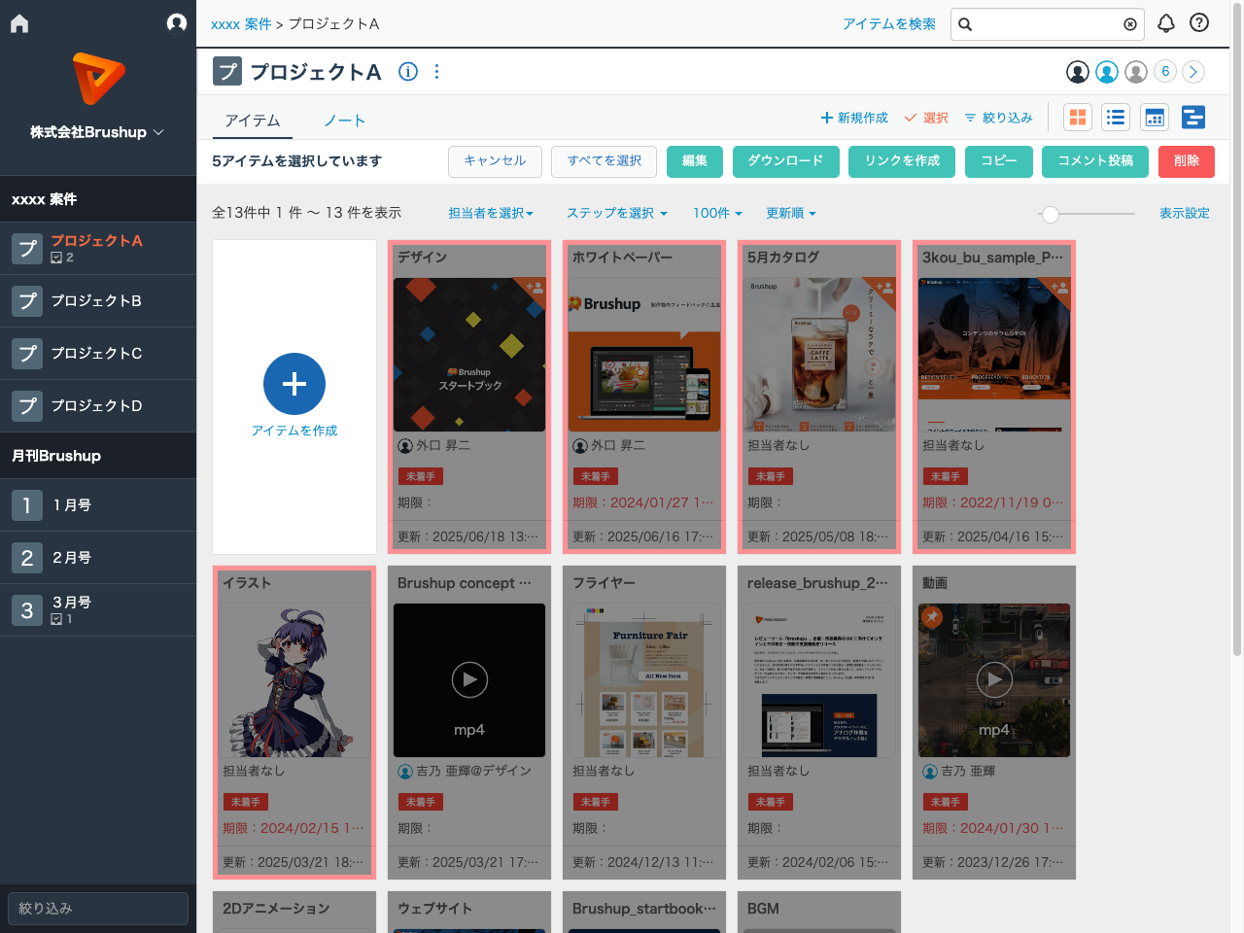Expand the 更新順 sort order dropdown
The width and height of the screenshot is (1244, 933).
tap(790, 213)
